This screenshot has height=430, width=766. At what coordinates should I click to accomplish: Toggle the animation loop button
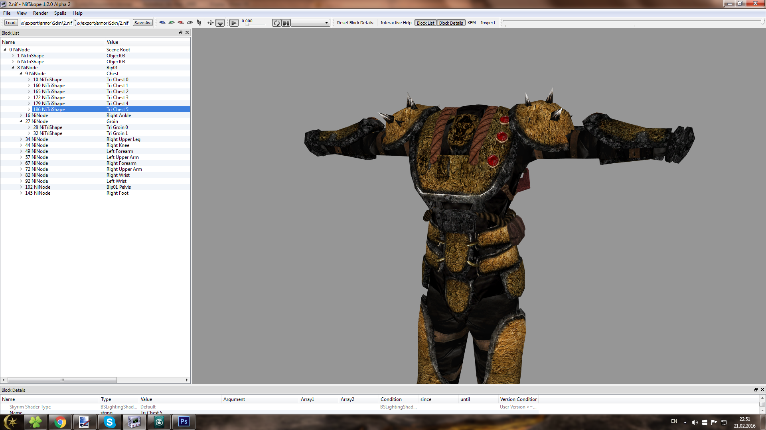point(276,23)
